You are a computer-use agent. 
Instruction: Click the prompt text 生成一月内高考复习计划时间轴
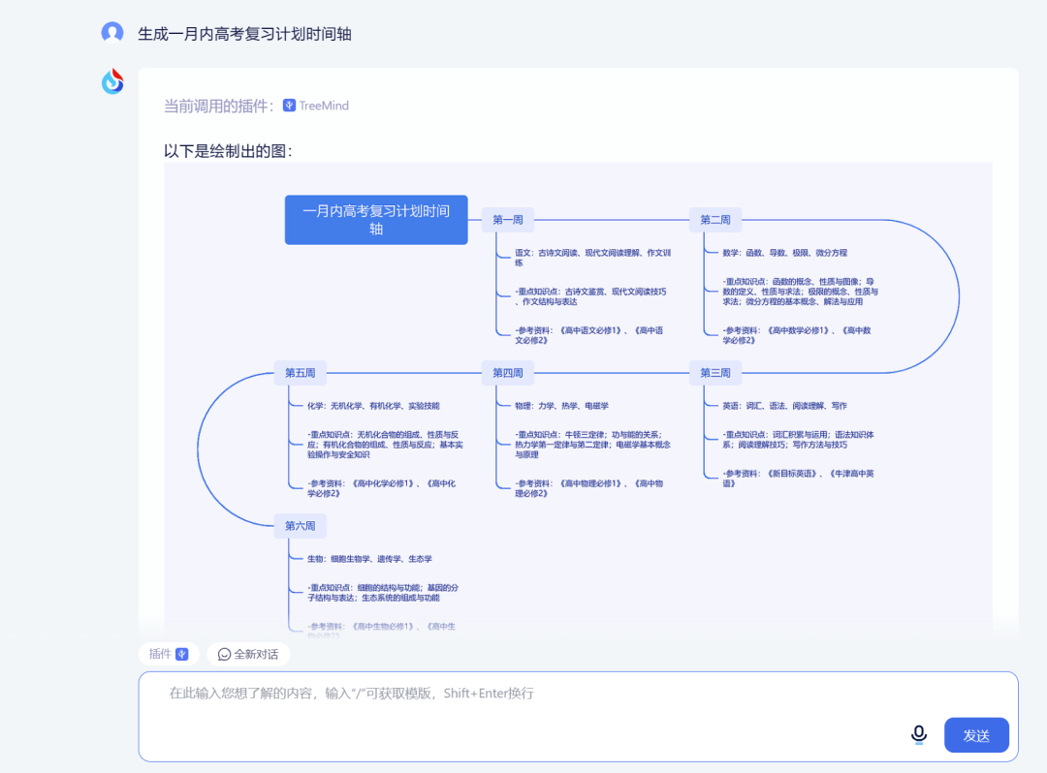[244, 34]
